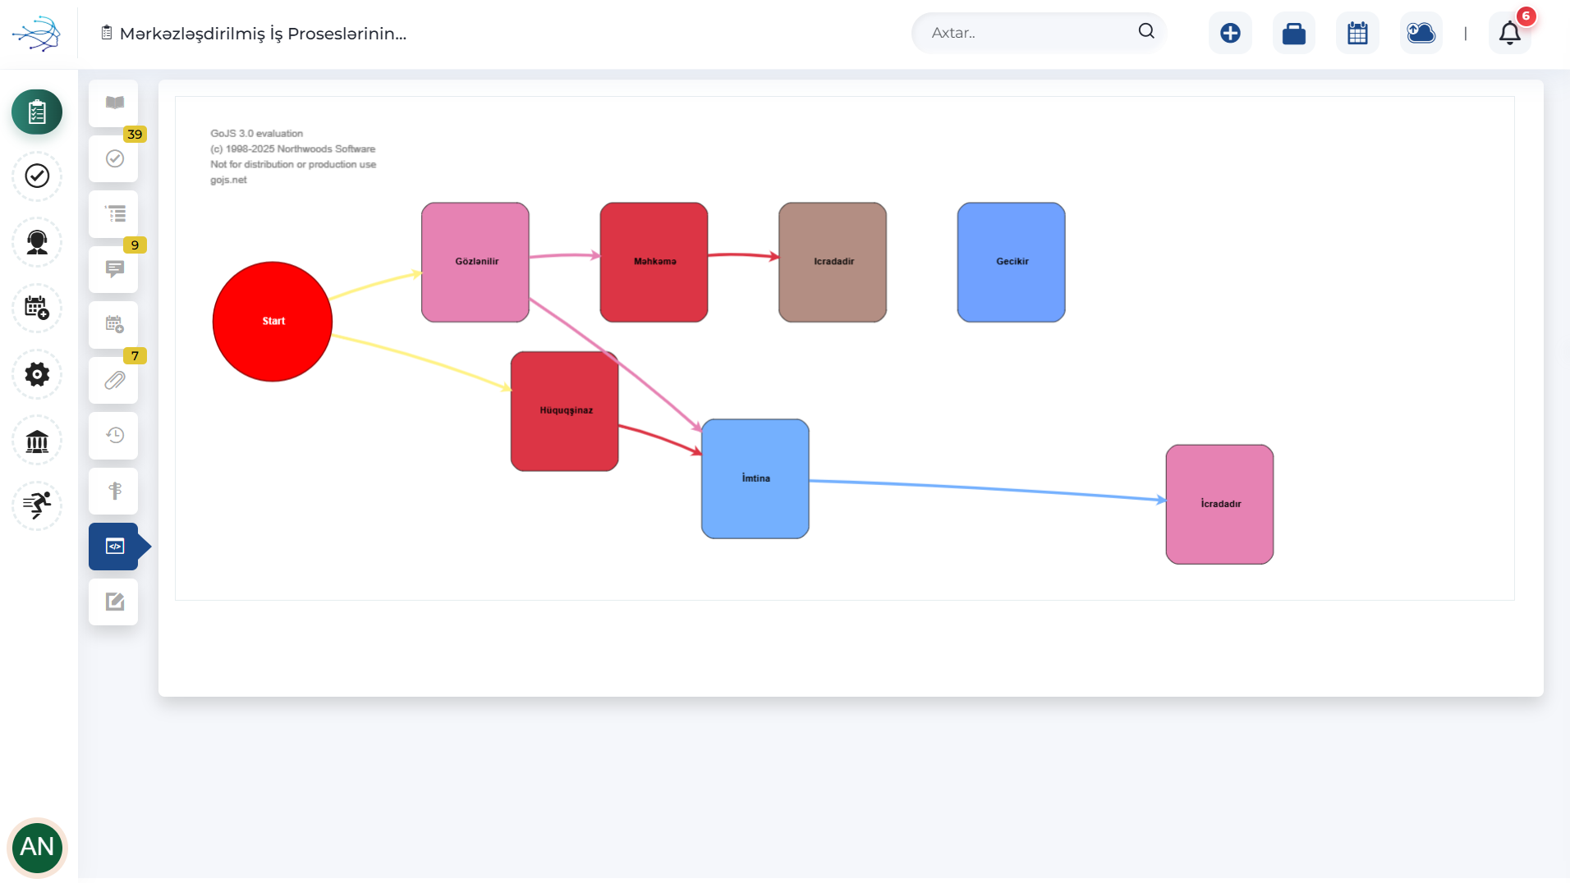1570x883 pixels.
Task: Click the Mərkəzləşdirilmiş İş Proseslərinin title
Action: point(263,34)
